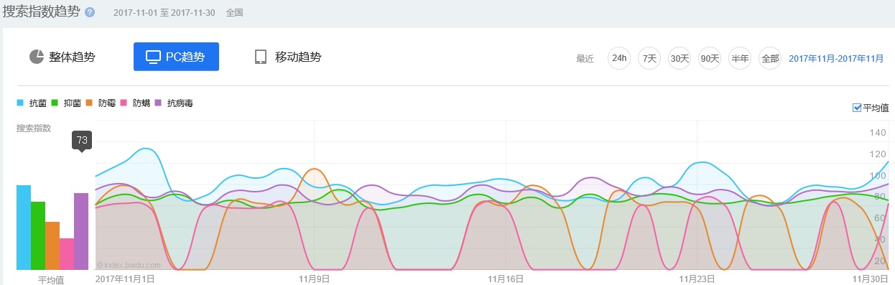
Task: Select the 7天 time range button
Action: pyautogui.click(x=649, y=58)
